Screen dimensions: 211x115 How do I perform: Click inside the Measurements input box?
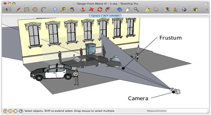pyautogui.click(x=188, y=111)
